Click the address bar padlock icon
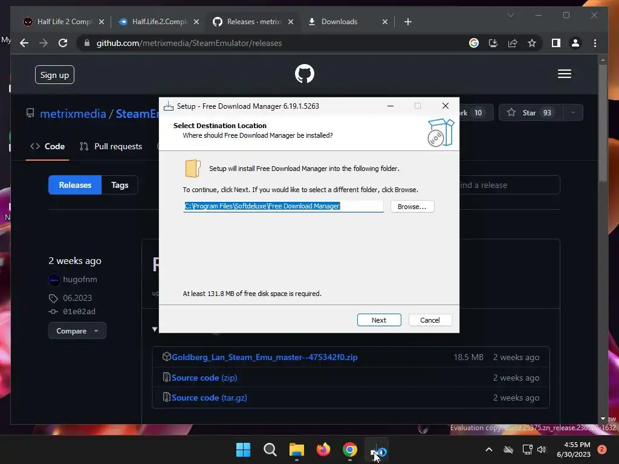Viewport: 619px width, 464px height. click(87, 43)
